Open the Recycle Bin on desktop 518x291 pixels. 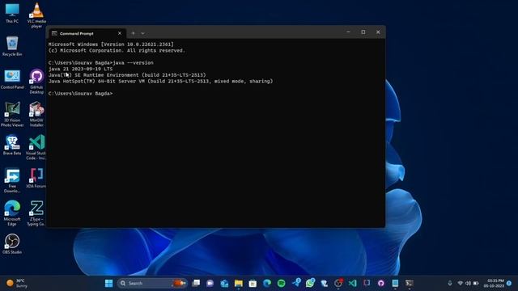pos(12,46)
